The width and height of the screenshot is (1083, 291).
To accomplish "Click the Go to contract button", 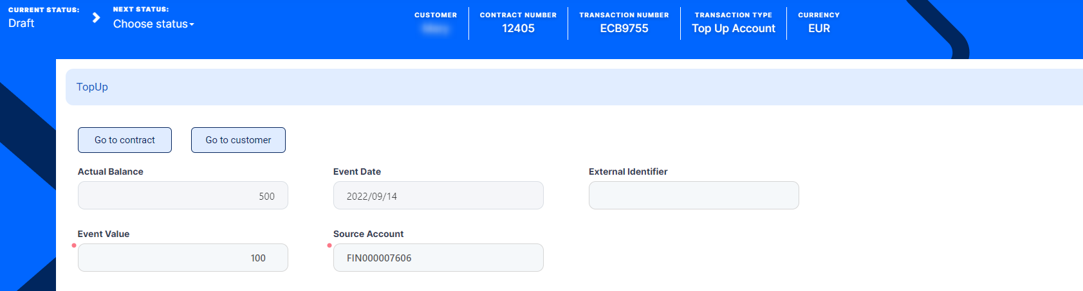I will 125,140.
